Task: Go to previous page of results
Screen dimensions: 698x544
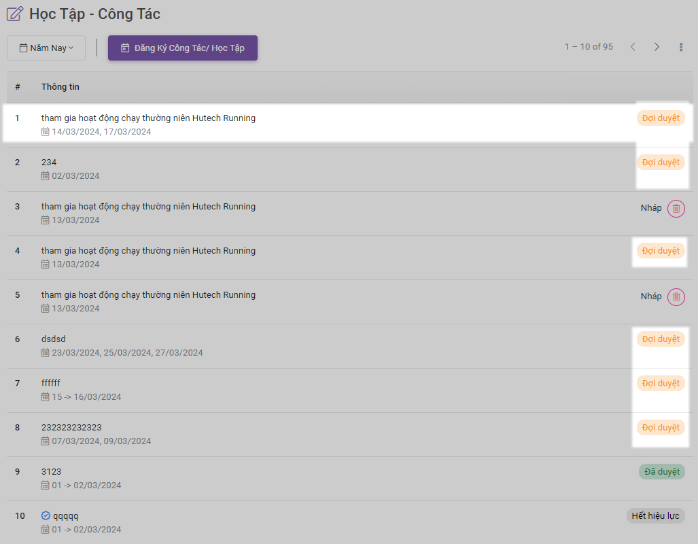Action: [x=633, y=47]
